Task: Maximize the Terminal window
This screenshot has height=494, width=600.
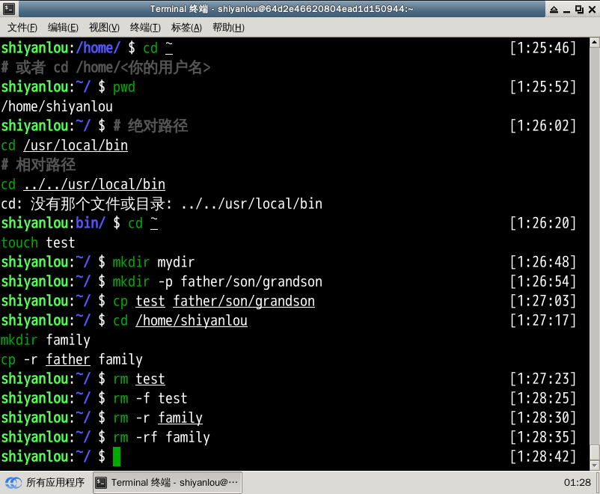Action: pyautogui.click(x=578, y=9)
